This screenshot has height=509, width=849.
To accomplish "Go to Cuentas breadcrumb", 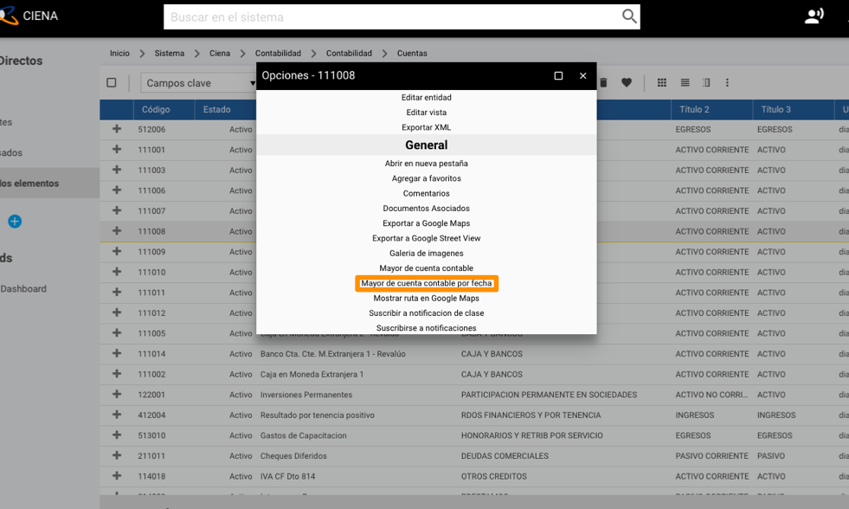I will [412, 53].
